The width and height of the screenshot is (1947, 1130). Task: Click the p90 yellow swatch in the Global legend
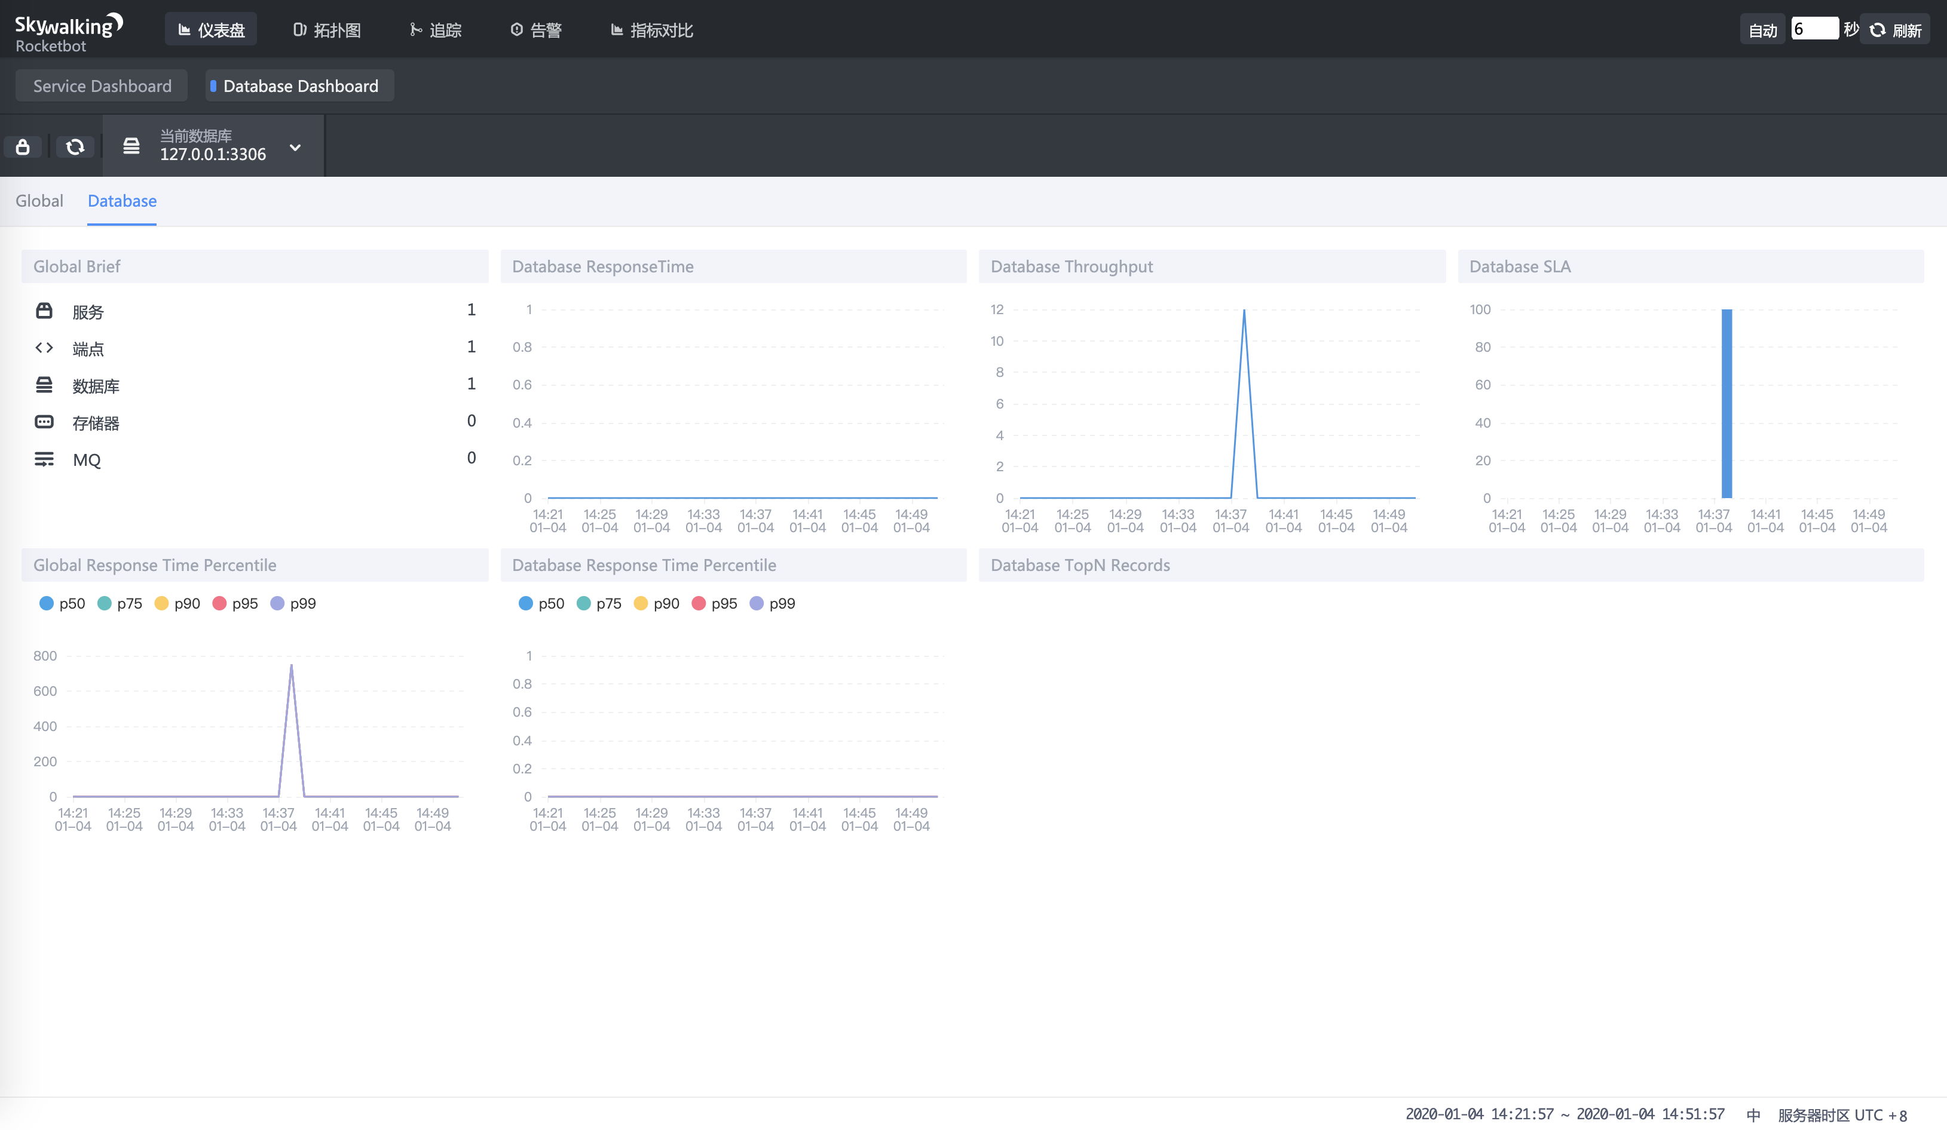pos(161,603)
